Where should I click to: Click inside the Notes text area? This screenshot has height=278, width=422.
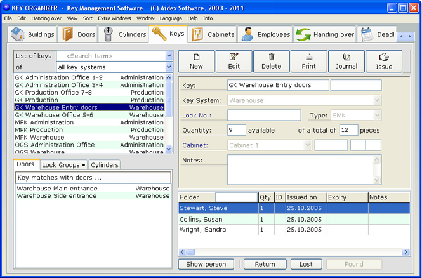(x=300, y=169)
